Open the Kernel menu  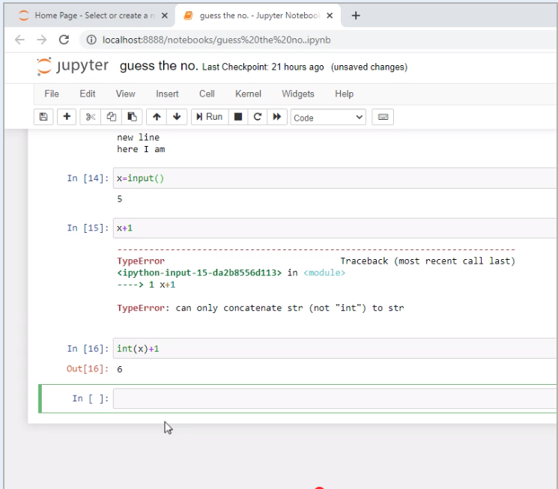tap(248, 94)
